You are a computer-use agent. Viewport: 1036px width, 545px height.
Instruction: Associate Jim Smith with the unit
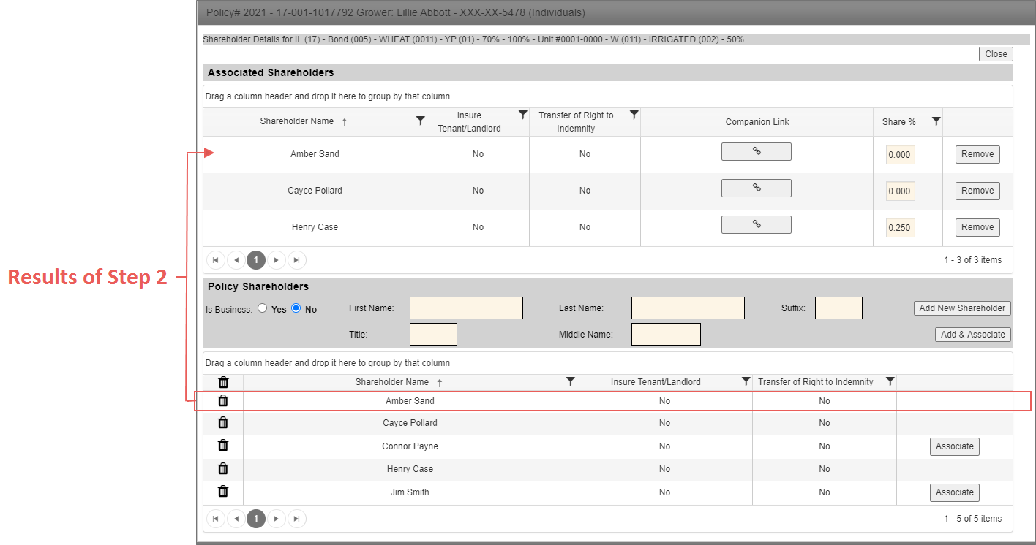tap(955, 492)
